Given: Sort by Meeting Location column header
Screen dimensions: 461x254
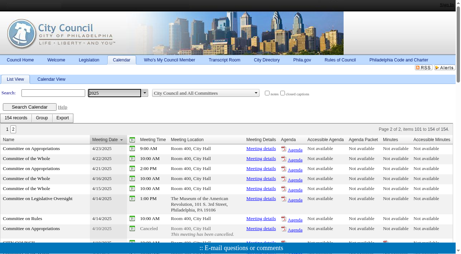Looking at the screenshot, I should pyautogui.click(x=187, y=140).
